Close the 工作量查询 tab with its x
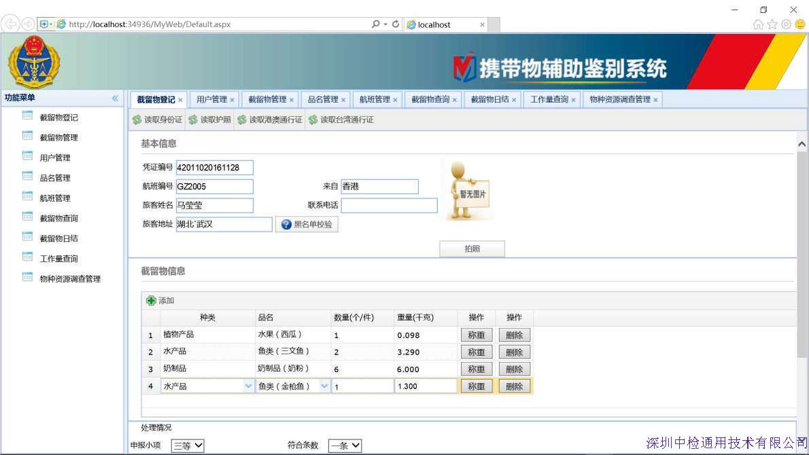Image resolution: width=809 pixels, height=455 pixels. (x=573, y=100)
